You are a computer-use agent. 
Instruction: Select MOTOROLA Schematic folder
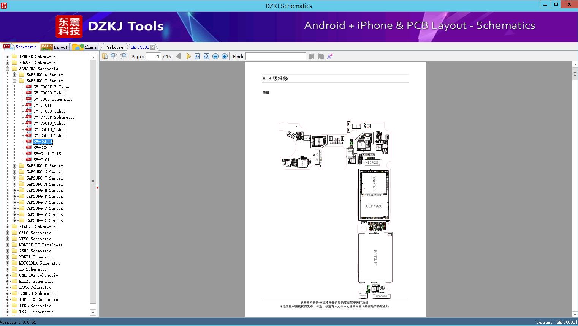40,263
